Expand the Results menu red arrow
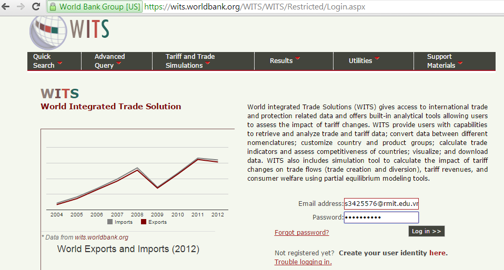Viewport: 504px width, 270px height. [298, 59]
